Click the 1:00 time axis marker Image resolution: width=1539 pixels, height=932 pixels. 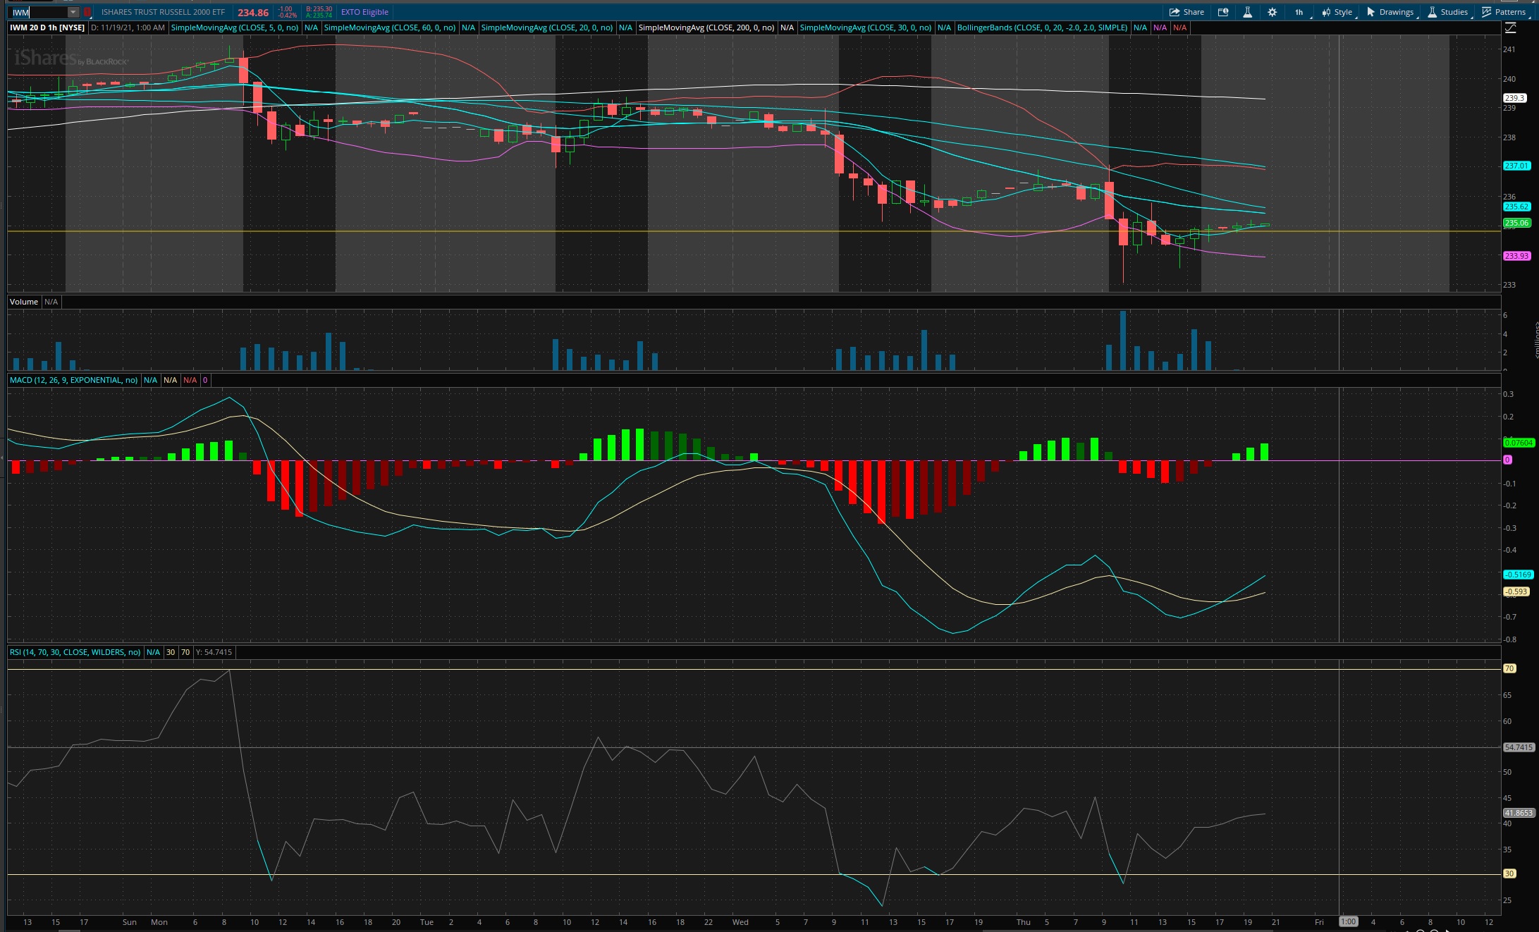[x=1348, y=921]
